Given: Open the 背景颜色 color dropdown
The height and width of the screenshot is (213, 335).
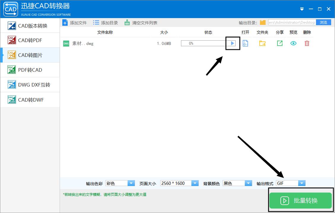Looking at the screenshot, I should coord(248,183).
